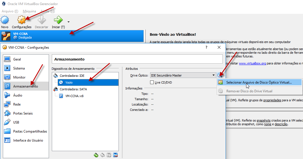Open the Rede settings category
This screenshot has width=303, height=159.
click(x=26, y=104)
